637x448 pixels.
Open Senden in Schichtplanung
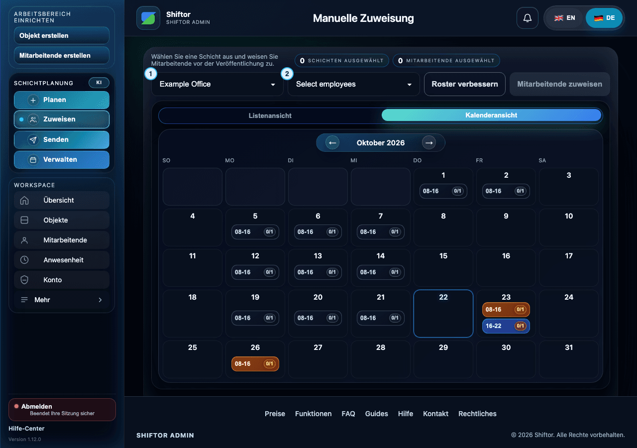(62, 140)
